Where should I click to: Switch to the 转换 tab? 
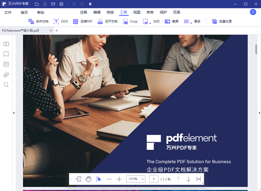tap(110, 12)
